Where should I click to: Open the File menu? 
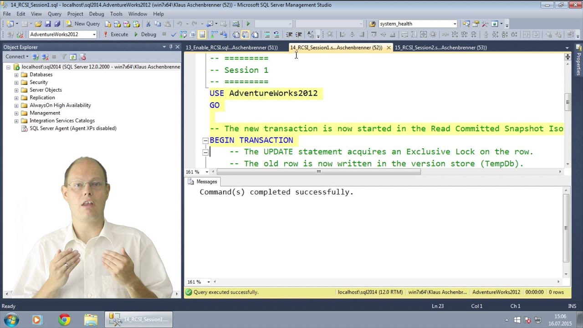[7, 14]
